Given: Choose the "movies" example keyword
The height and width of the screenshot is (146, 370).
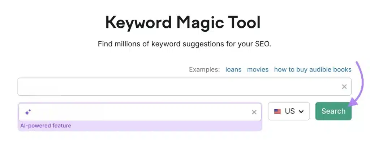Looking at the screenshot, I should pos(258,70).
